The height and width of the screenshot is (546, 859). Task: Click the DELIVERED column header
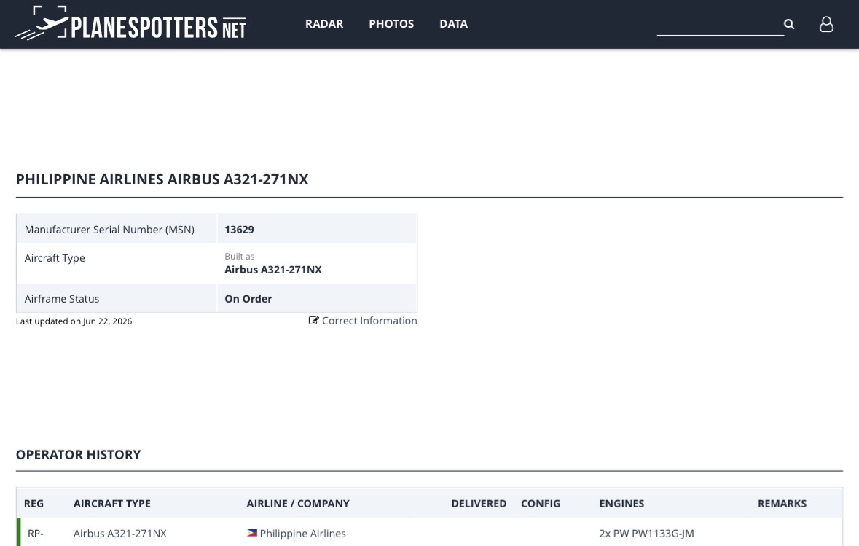click(x=479, y=503)
